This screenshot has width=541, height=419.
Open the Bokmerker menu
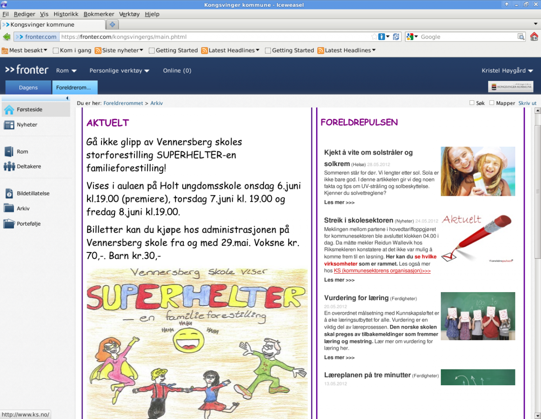pyautogui.click(x=99, y=14)
